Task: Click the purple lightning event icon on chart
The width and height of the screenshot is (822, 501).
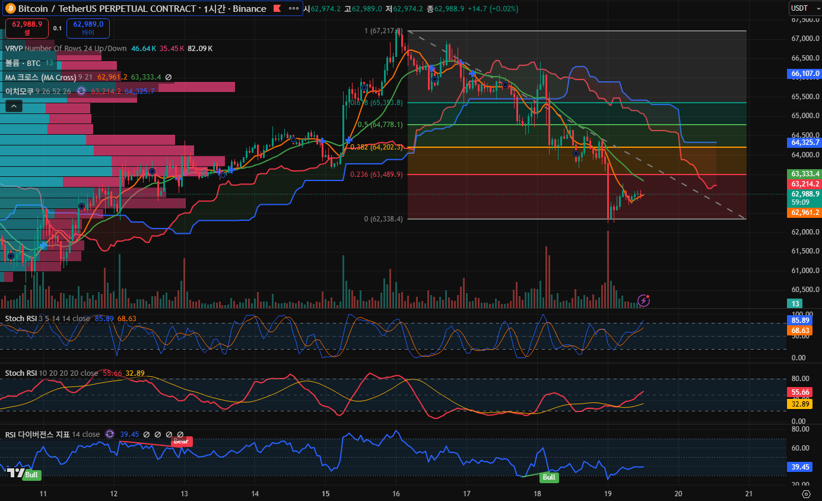Action: click(643, 300)
